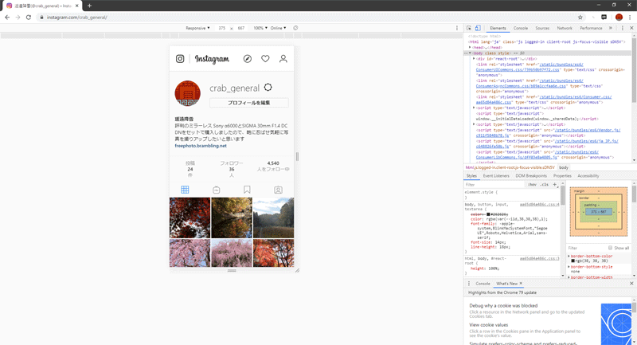Screen dimensions: 637x345
Task: Open device toolbar more options menu
Action: pos(456,28)
